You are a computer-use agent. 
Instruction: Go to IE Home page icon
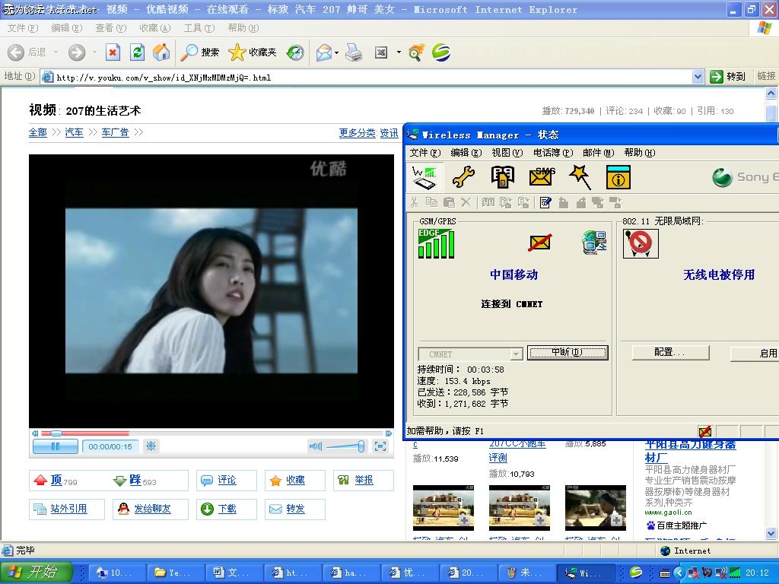point(161,52)
